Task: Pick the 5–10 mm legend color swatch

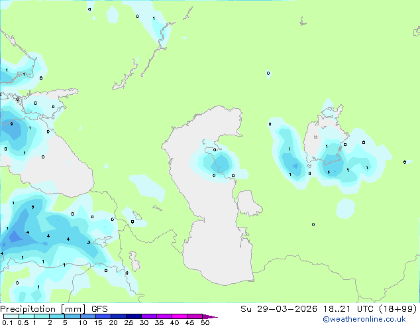Action: point(72,316)
